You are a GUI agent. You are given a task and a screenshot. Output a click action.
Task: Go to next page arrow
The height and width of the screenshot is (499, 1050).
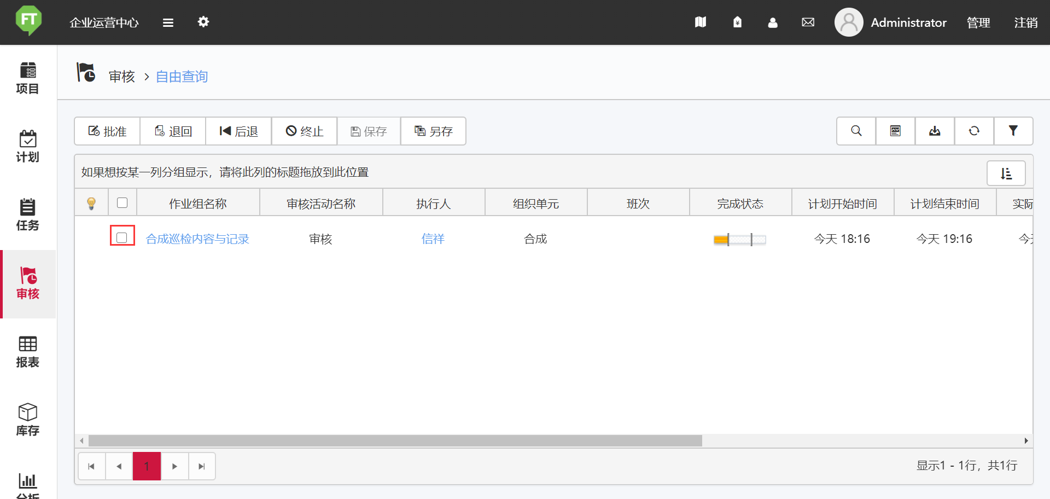[x=174, y=466]
